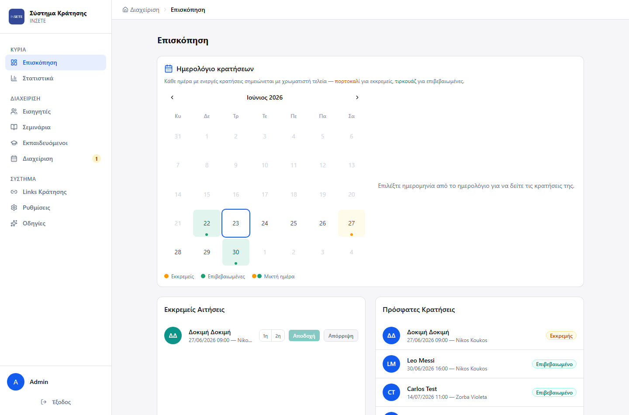Select June 30 in calendar
Viewport: 629px width, 415px height.
pos(236,252)
